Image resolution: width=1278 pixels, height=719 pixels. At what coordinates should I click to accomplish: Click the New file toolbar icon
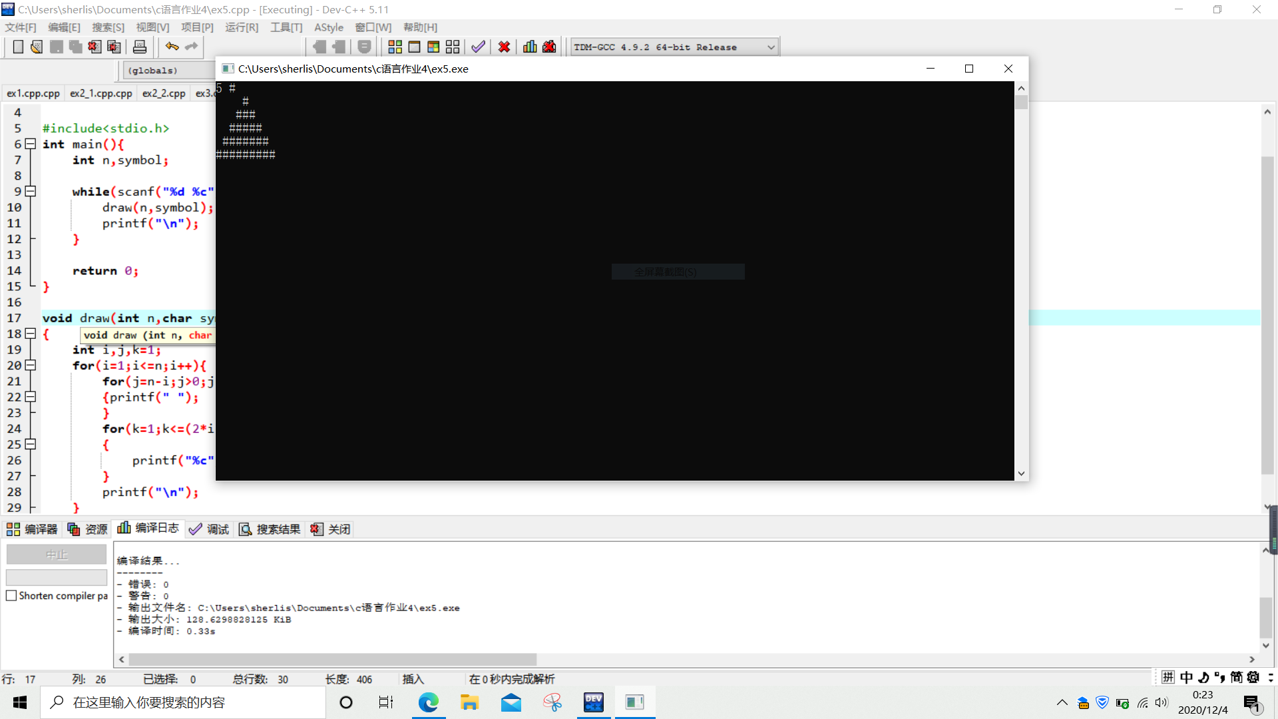point(18,47)
